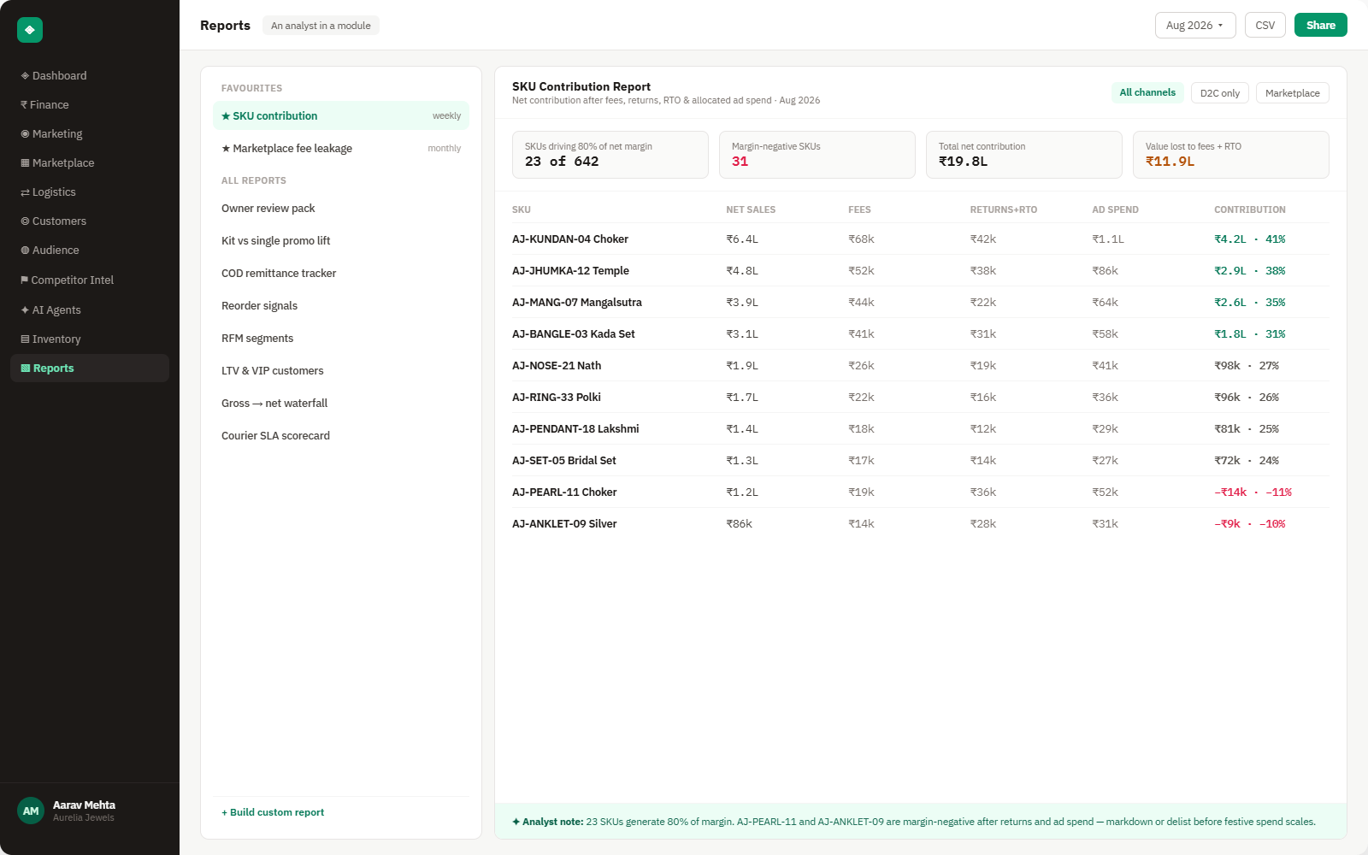Open the Audience section
Viewport: 1368px width, 855px height.
90,250
